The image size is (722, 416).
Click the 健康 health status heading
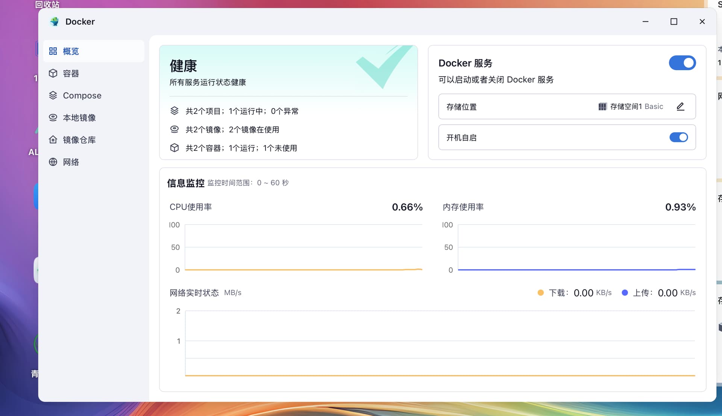[x=183, y=66]
